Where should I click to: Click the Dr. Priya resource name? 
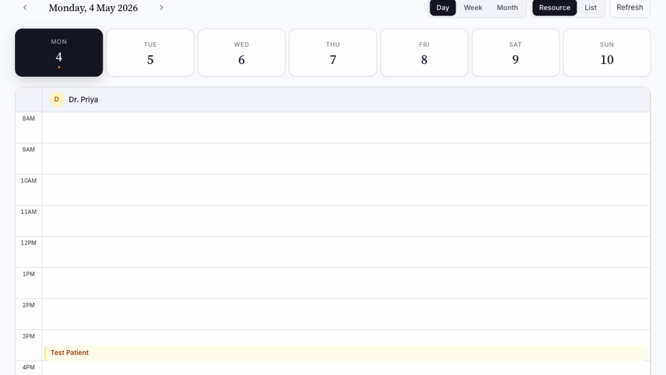[83, 100]
